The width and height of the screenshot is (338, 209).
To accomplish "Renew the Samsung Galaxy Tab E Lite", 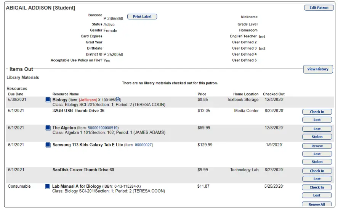I will click(x=317, y=146).
